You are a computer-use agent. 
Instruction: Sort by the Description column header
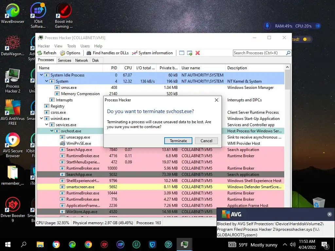click(x=255, y=68)
